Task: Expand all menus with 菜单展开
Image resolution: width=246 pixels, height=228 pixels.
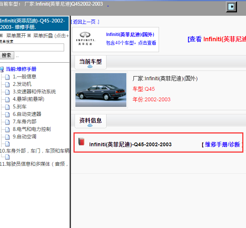Action: [x=16, y=36]
